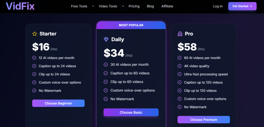264x127 pixels.
Task: Click the Pro plan No Watermark checkmark
Action: coord(180,107)
